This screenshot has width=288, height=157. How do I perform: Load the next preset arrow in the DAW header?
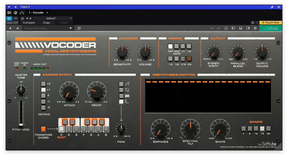point(31,18)
